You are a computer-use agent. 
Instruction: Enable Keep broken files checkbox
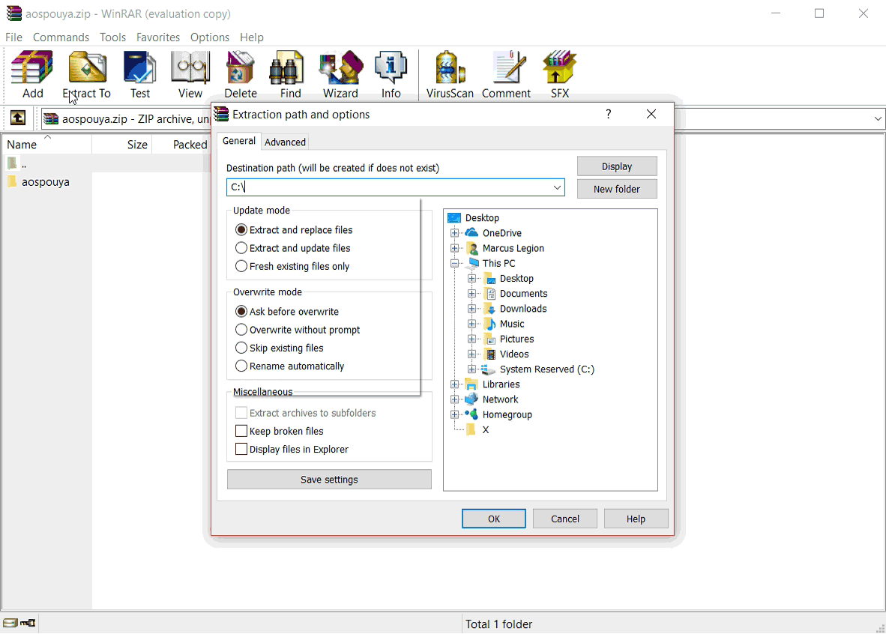tap(241, 431)
